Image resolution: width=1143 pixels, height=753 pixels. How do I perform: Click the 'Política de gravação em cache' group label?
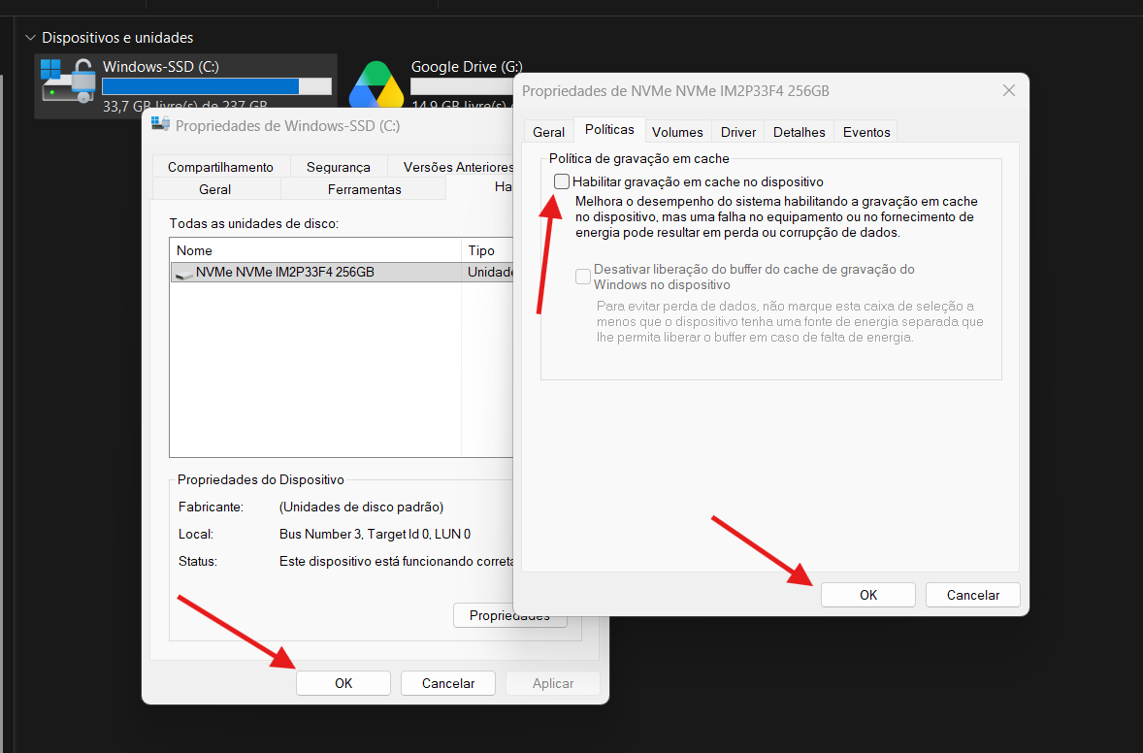pyautogui.click(x=638, y=158)
